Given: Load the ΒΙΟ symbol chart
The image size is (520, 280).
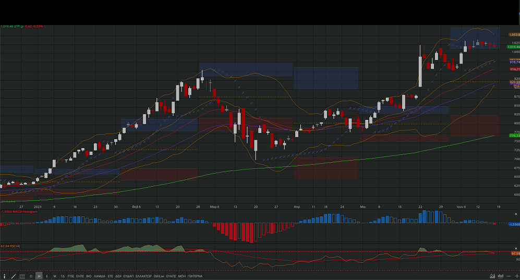Looking at the screenshot, I should 89,276.
